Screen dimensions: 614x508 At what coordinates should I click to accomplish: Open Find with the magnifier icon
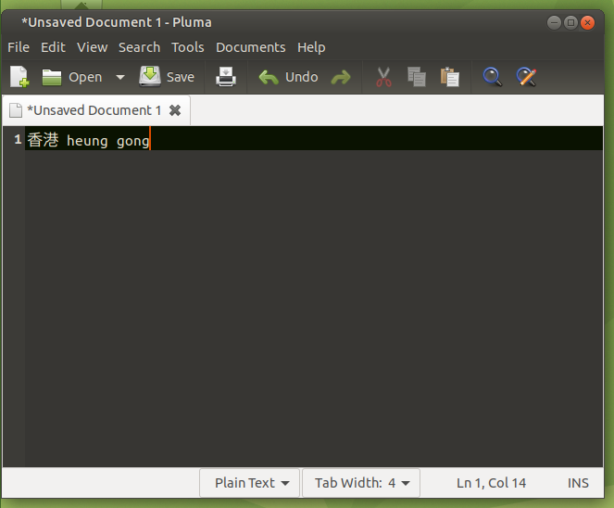(x=493, y=77)
